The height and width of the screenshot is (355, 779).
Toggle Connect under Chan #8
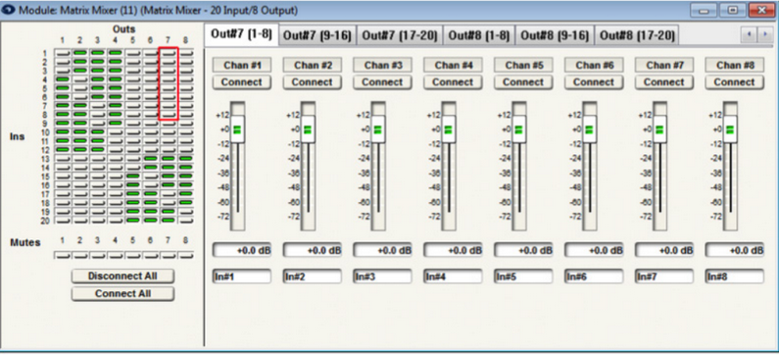[x=735, y=82]
